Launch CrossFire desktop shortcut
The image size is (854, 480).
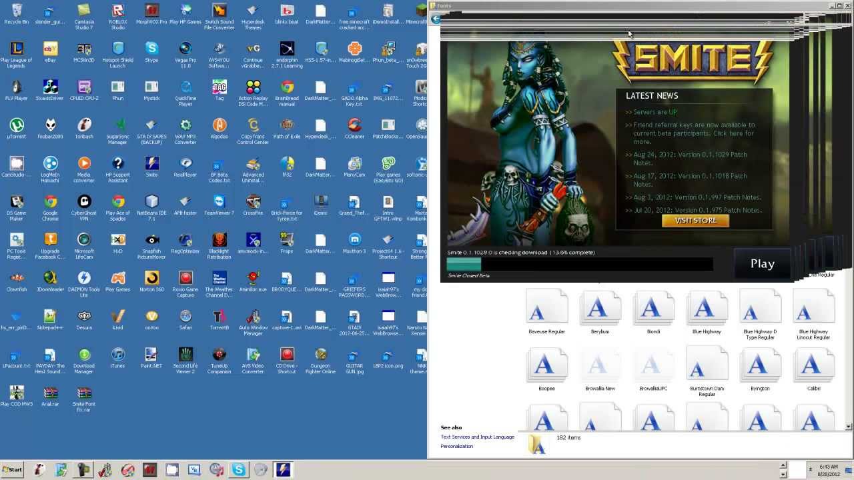point(253,205)
